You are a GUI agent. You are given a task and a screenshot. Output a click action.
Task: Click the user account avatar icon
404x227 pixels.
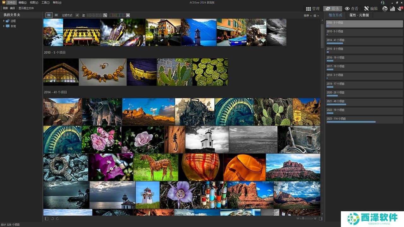[x=383, y=2]
